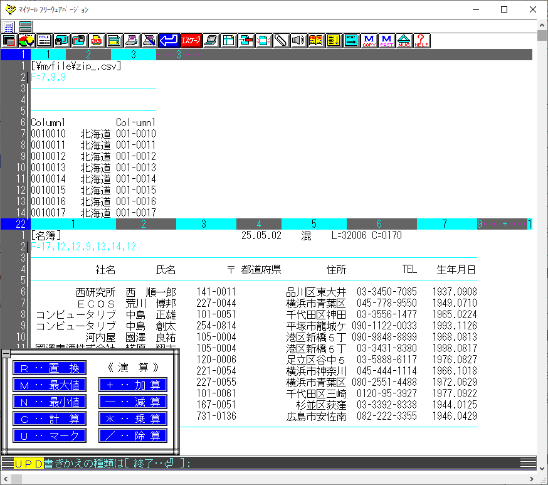Click the M PAST toolbar icon

click(387, 41)
